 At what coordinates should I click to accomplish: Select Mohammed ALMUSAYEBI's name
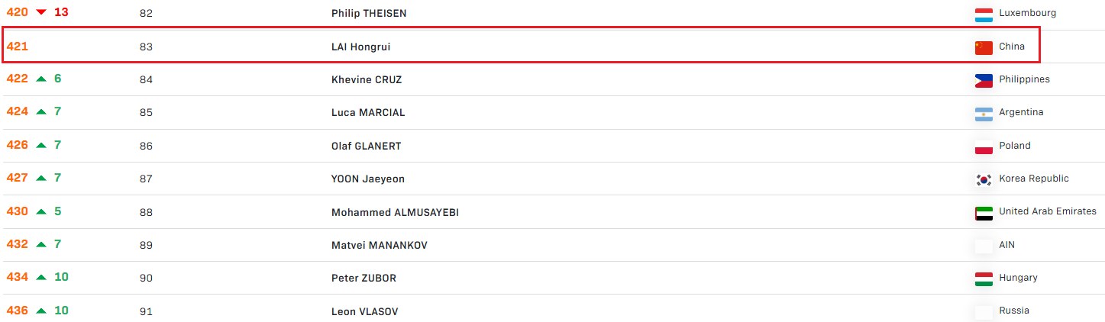click(x=395, y=213)
